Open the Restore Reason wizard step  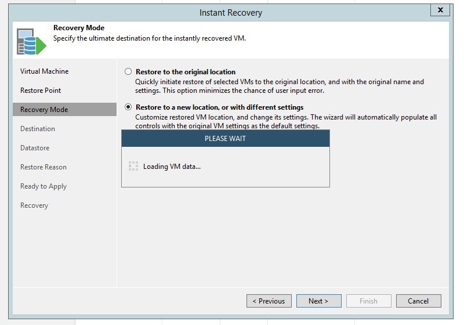[x=43, y=167]
